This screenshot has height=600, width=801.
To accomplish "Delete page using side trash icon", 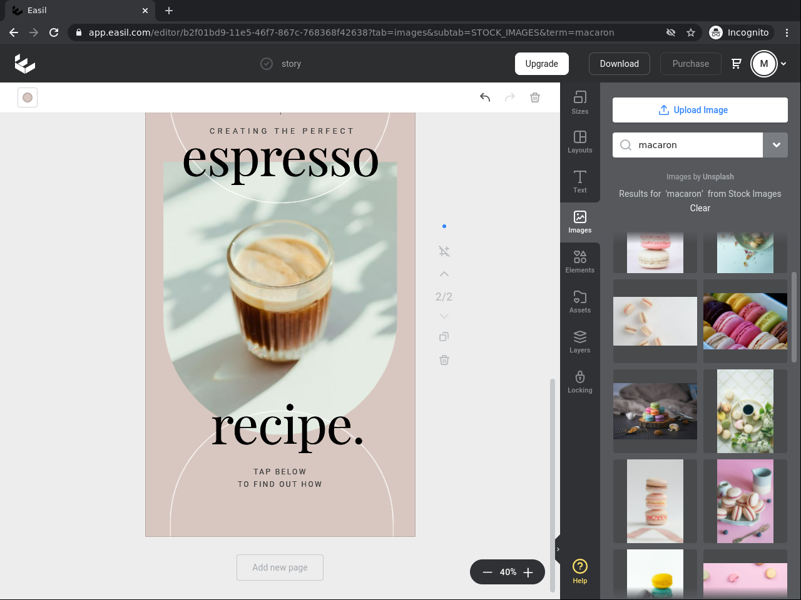I will pyautogui.click(x=444, y=360).
